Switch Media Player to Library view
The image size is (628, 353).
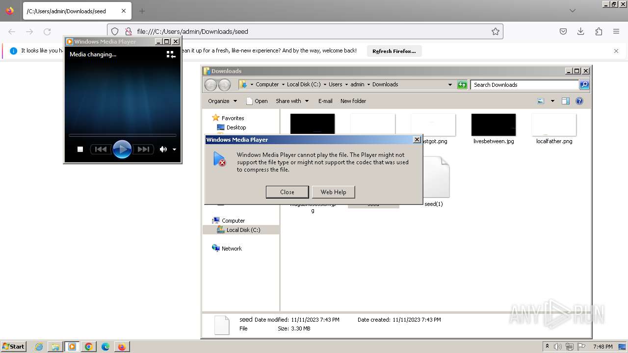coord(171,54)
